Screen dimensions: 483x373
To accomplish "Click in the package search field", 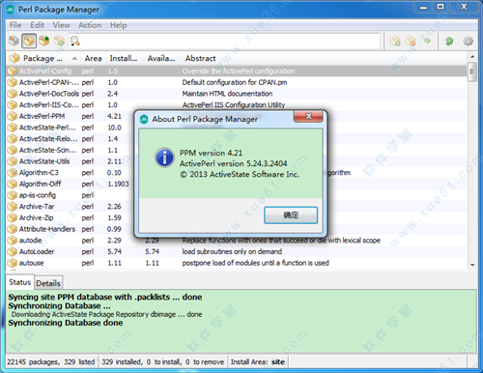I will [x=230, y=41].
